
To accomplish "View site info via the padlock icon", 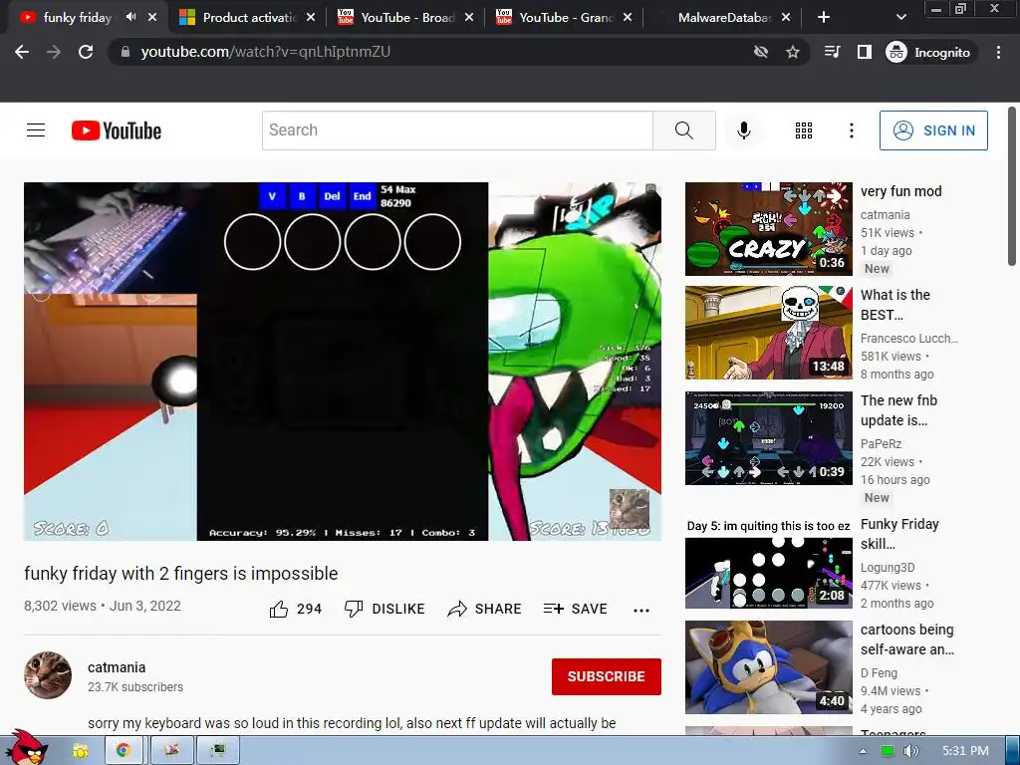I will click(126, 52).
